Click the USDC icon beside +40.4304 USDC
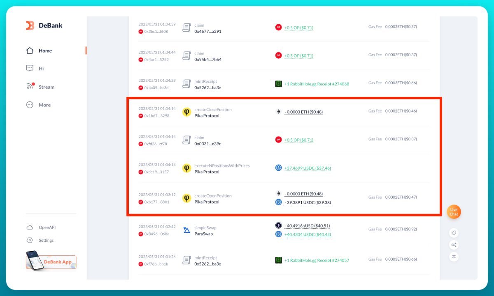 278,234
